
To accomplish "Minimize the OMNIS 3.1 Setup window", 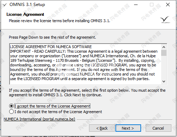I will click(x=136, y=5).
